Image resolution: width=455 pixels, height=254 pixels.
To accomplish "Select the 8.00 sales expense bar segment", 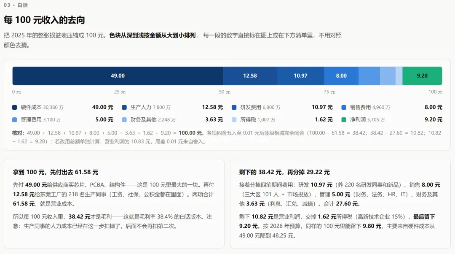I will point(341,76).
